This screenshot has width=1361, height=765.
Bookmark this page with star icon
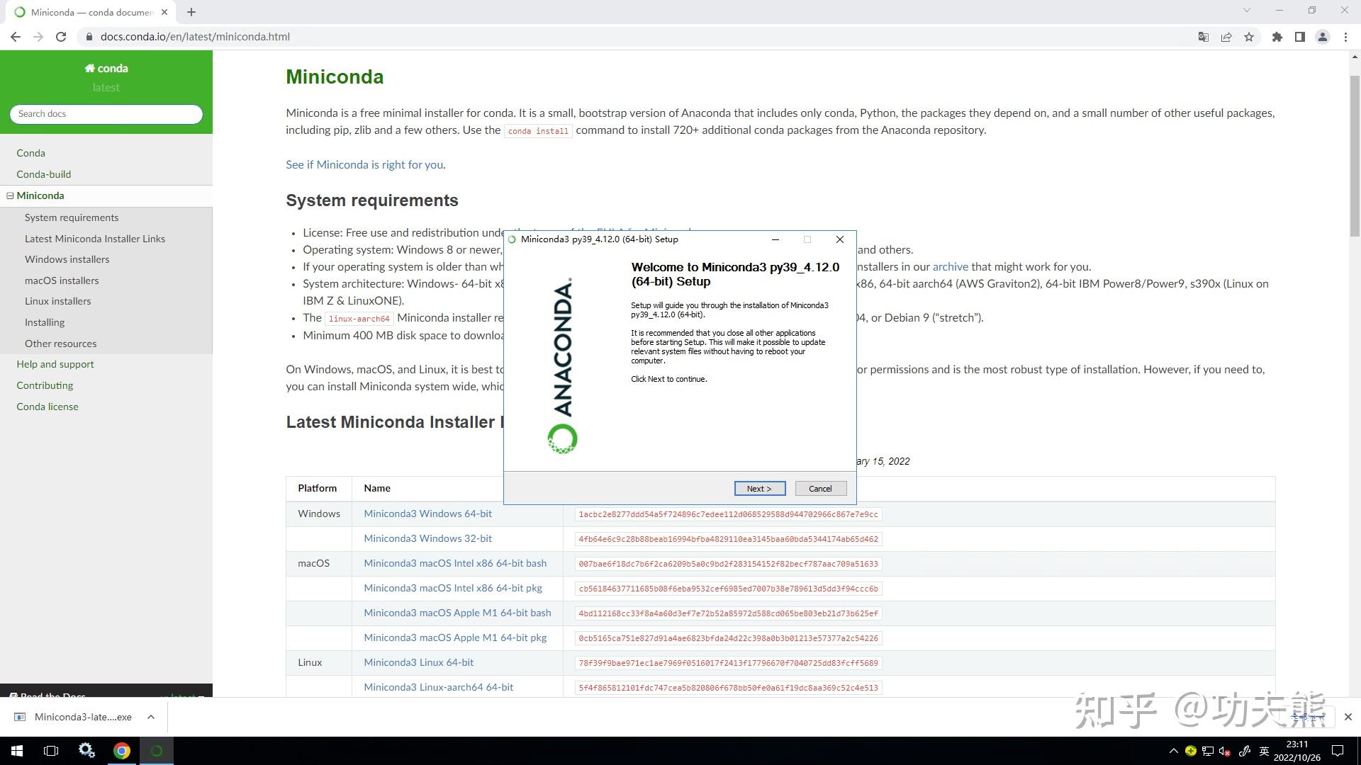pos(1249,37)
